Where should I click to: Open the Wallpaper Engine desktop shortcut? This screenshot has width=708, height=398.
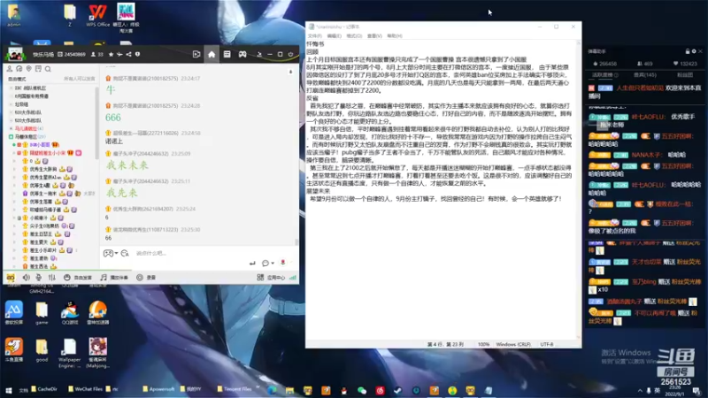point(70,353)
